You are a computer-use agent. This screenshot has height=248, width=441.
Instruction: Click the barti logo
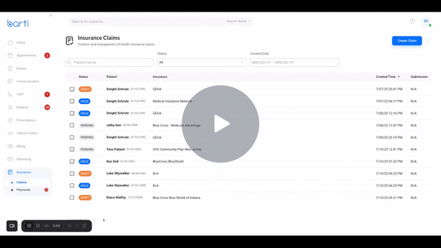click(18, 23)
